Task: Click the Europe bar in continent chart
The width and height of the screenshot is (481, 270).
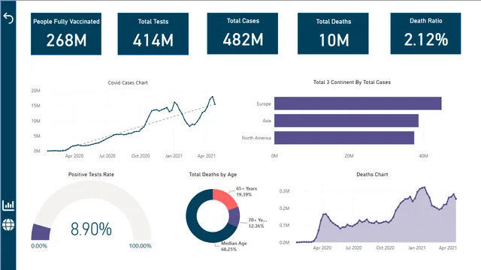Action: click(358, 103)
